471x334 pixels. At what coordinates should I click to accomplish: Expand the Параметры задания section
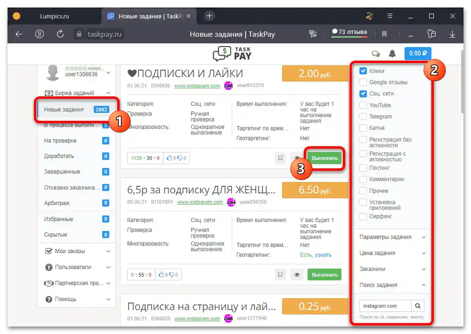[392, 237]
